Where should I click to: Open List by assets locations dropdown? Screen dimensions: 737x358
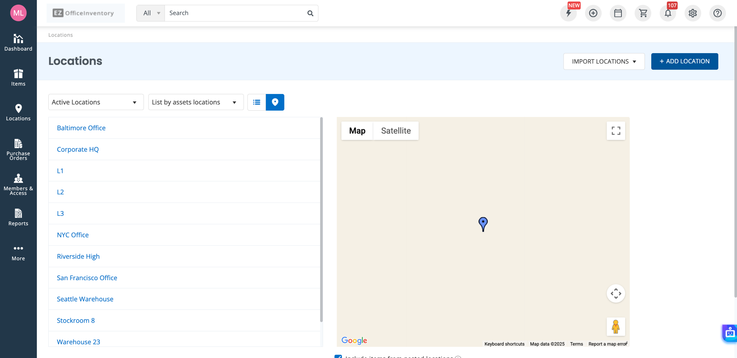(196, 102)
